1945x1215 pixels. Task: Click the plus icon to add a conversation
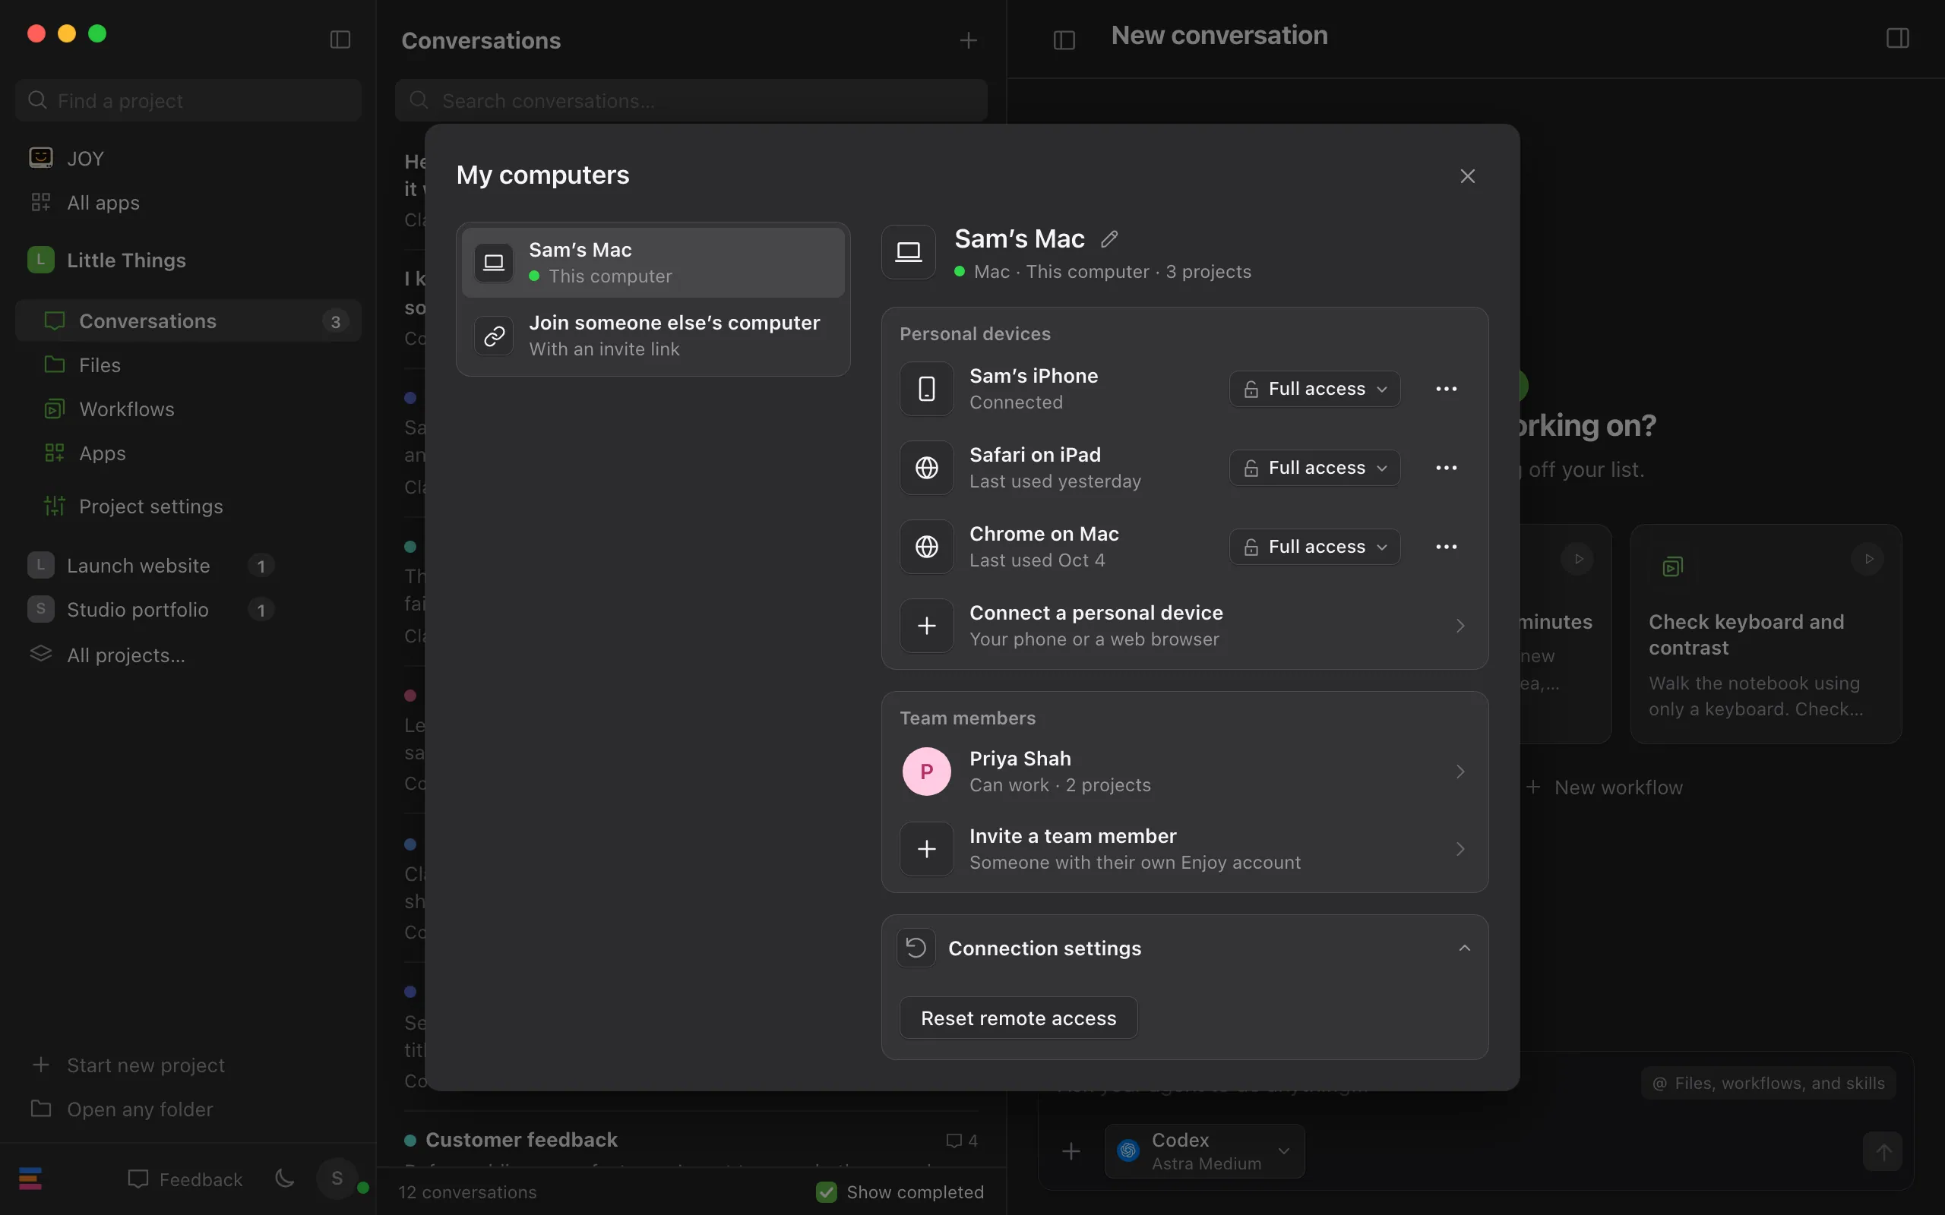(x=969, y=40)
